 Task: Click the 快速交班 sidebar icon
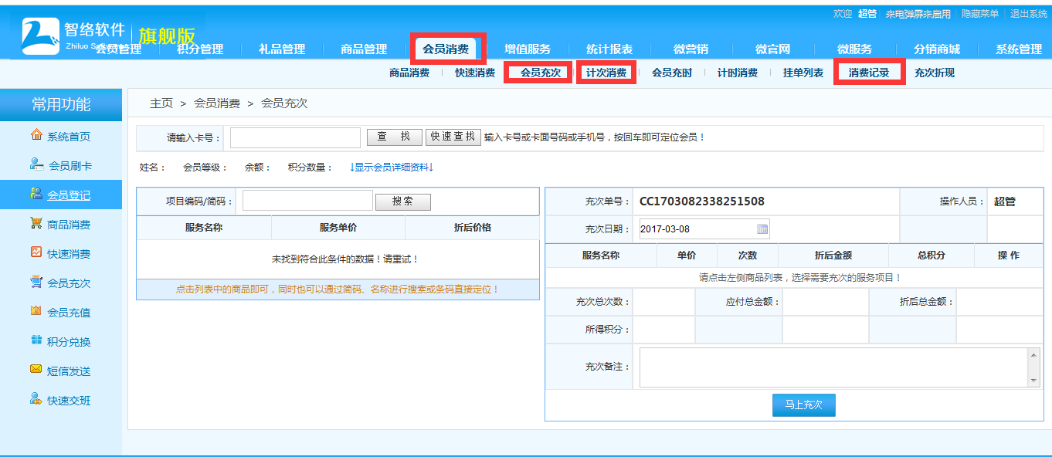coord(36,399)
